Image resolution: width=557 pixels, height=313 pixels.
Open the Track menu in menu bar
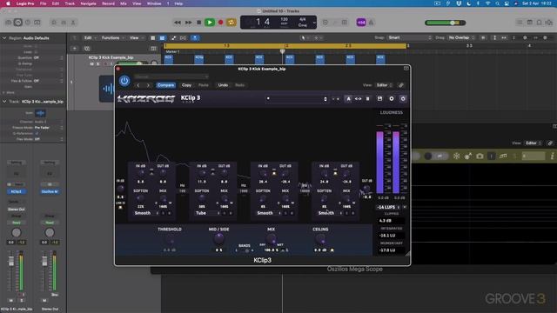(70, 3)
